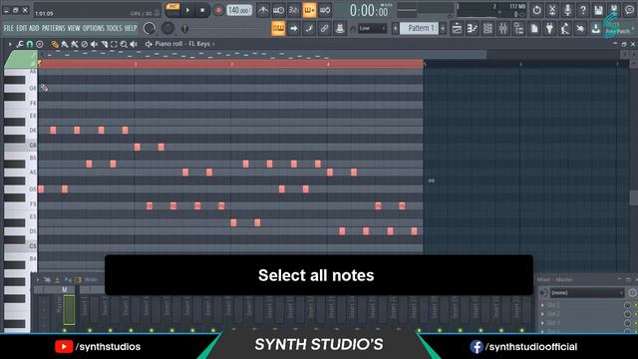Open the piano roll options menu arrow
The width and height of the screenshot is (638, 359).
(x=10, y=44)
